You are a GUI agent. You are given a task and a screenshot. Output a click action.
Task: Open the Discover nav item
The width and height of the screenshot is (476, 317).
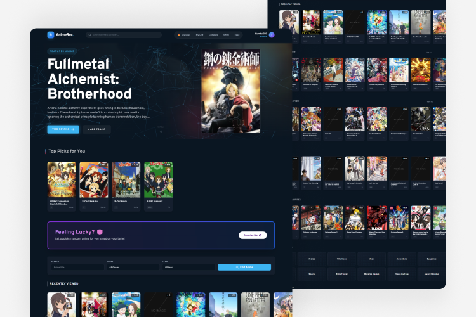[x=184, y=35]
